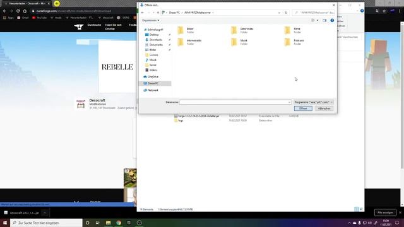Viewport: 404px width, 227px height.
Task: Open the Podcasts folder
Action: (x=295, y=42)
